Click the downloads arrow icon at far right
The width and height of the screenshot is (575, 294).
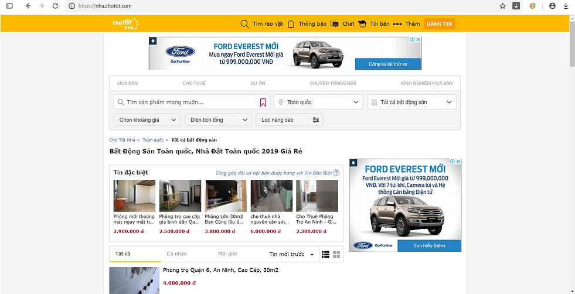[566, 6]
